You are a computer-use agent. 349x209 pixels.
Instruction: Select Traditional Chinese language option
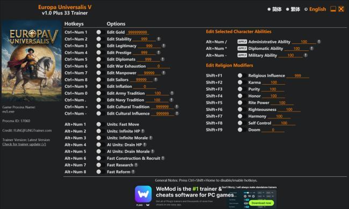[x=293, y=9]
